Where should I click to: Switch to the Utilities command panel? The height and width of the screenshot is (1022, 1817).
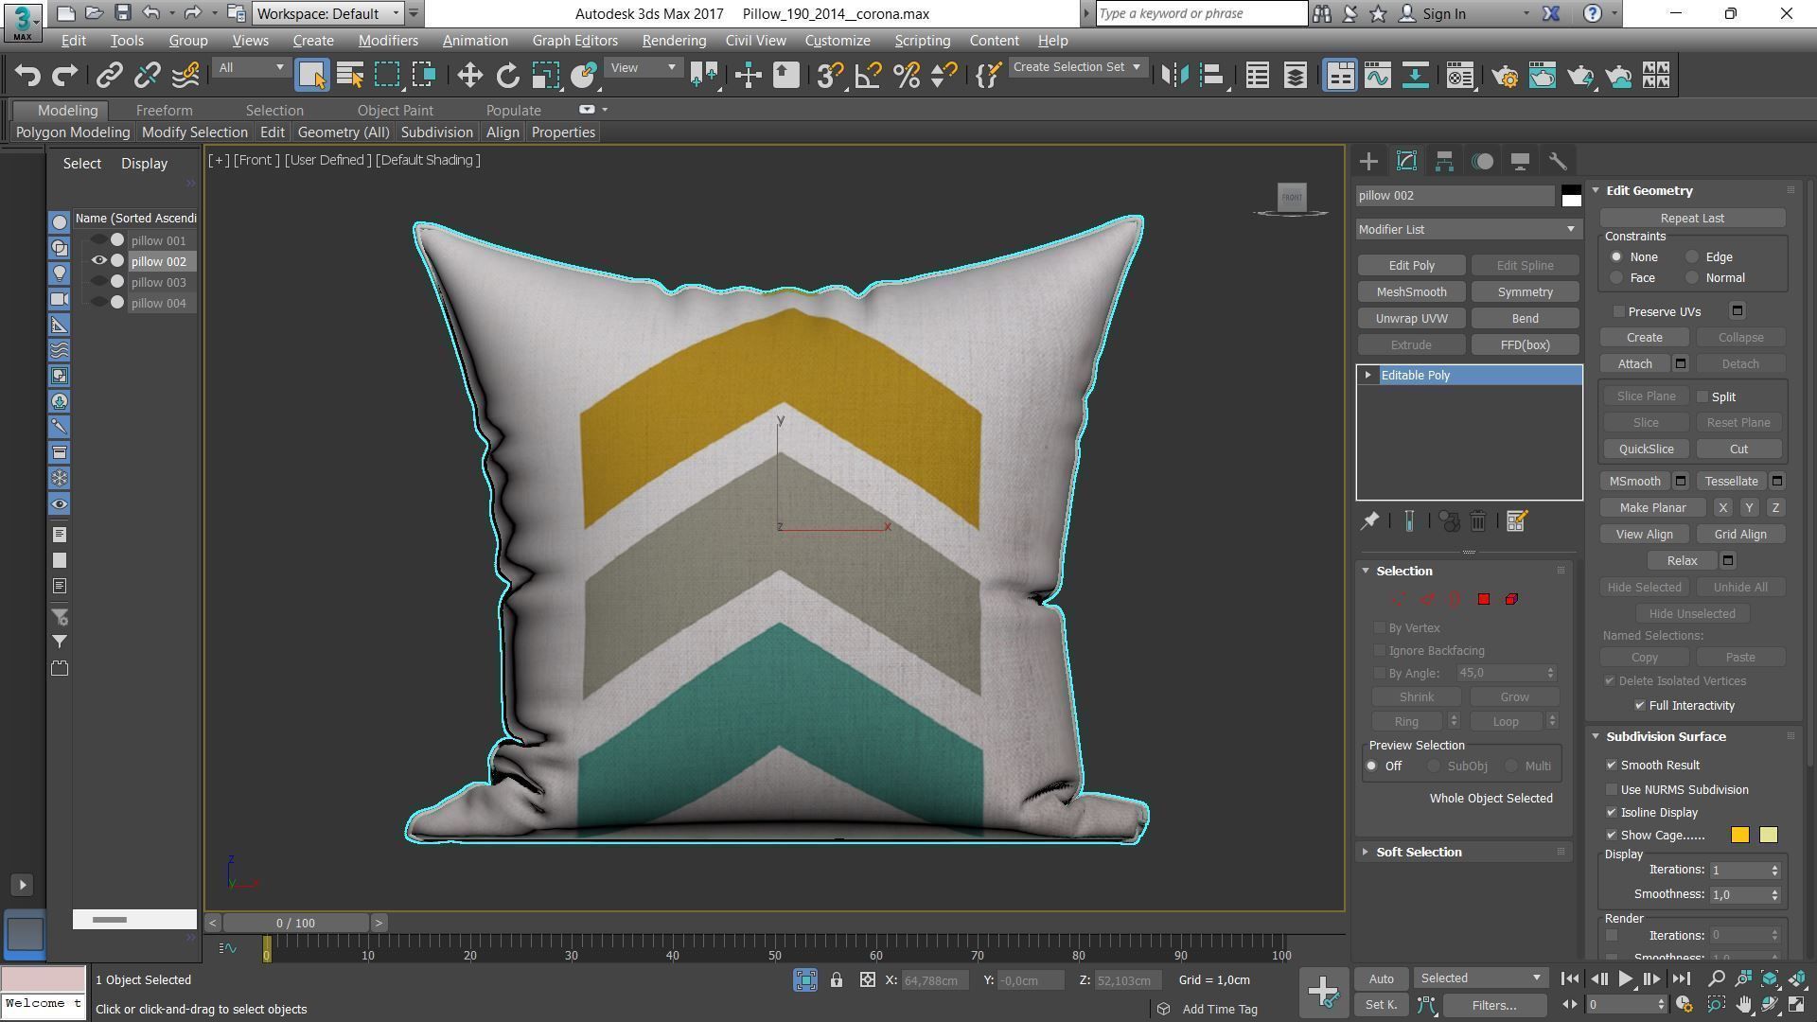point(1558,161)
